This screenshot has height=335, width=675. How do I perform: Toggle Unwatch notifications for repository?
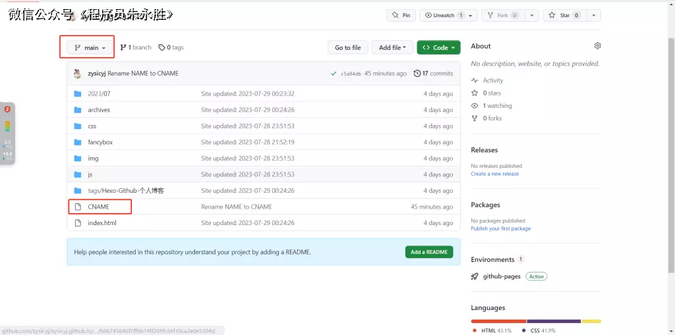pyautogui.click(x=443, y=15)
